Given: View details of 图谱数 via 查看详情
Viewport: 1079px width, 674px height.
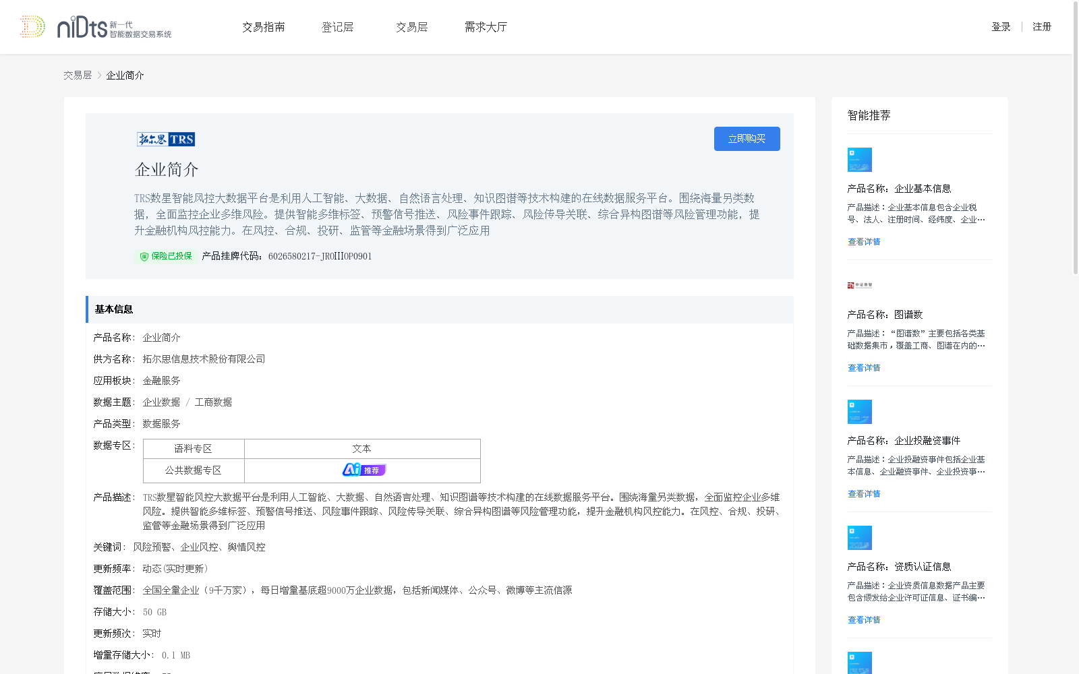Looking at the screenshot, I should click(x=864, y=368).
